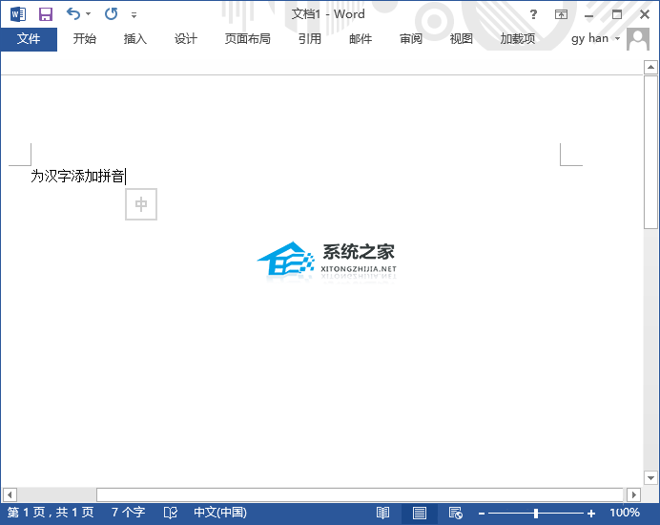660x525 pixels.
Task: Switch to the 开始 tab
Action: click(85, 39)
